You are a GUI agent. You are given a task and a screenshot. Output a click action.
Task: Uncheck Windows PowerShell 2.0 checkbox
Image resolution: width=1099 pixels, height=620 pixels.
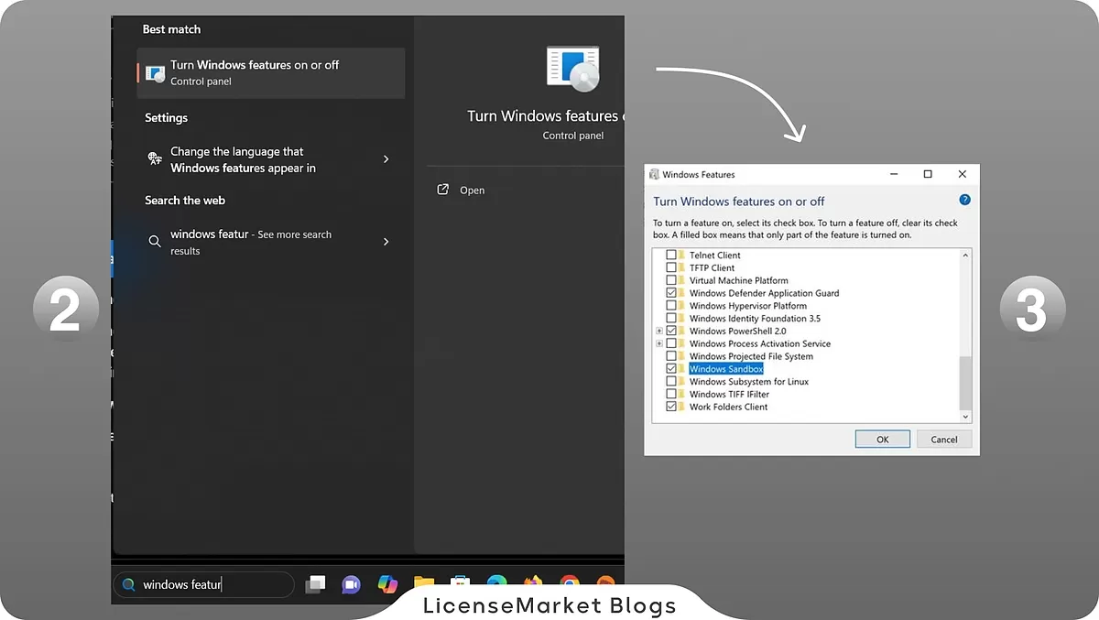(x=671, y=331)
